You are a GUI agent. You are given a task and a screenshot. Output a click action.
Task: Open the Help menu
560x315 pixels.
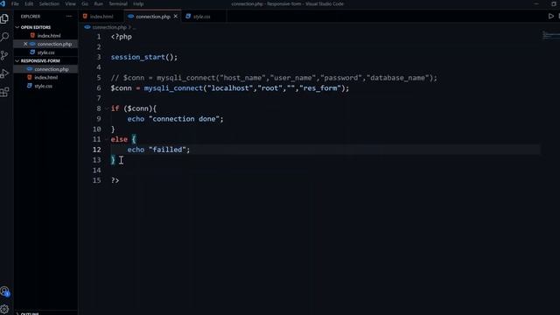click(x=138, y=3)
